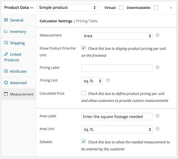Collapse the Product Data panel arrow
Screen dimensions: 178x159
click(171, 8)
